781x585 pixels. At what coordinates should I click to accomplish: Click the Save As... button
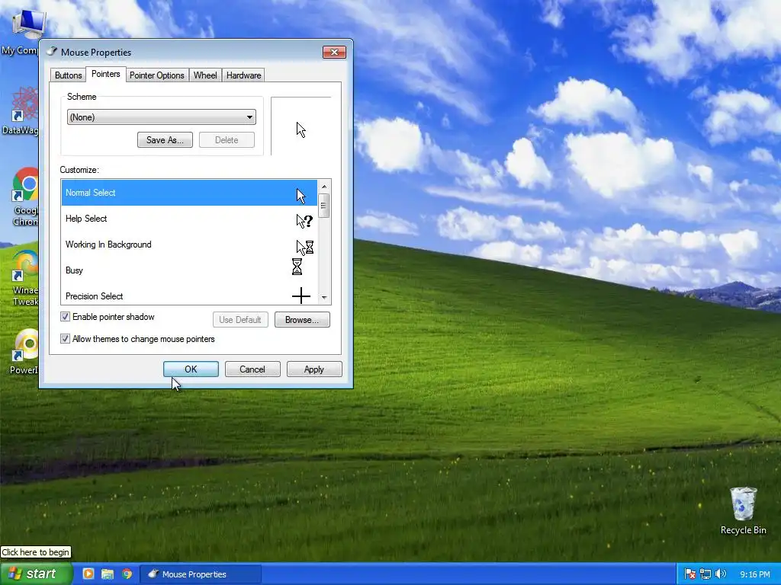click(x=165, y=140)
